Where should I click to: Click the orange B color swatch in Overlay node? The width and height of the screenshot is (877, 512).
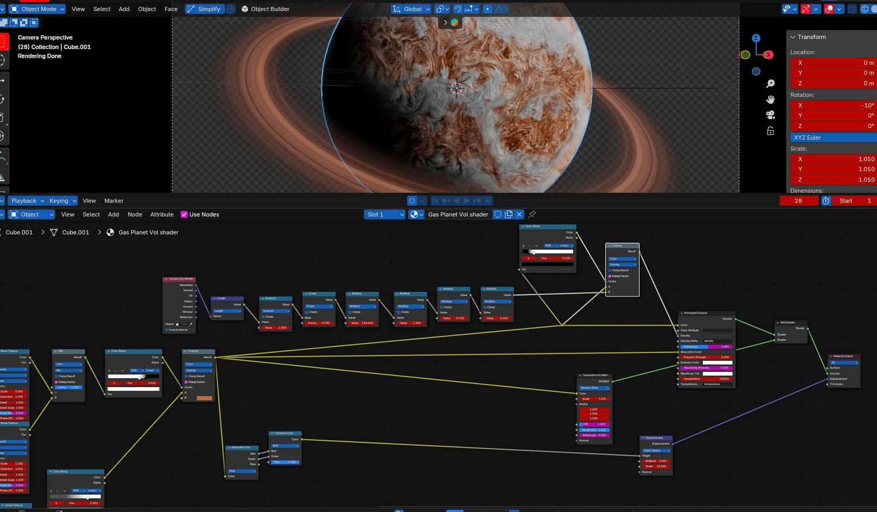[x=204, y=398]
